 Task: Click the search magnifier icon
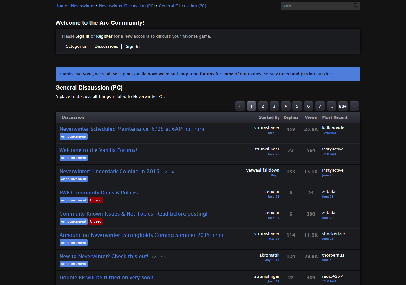356,6
